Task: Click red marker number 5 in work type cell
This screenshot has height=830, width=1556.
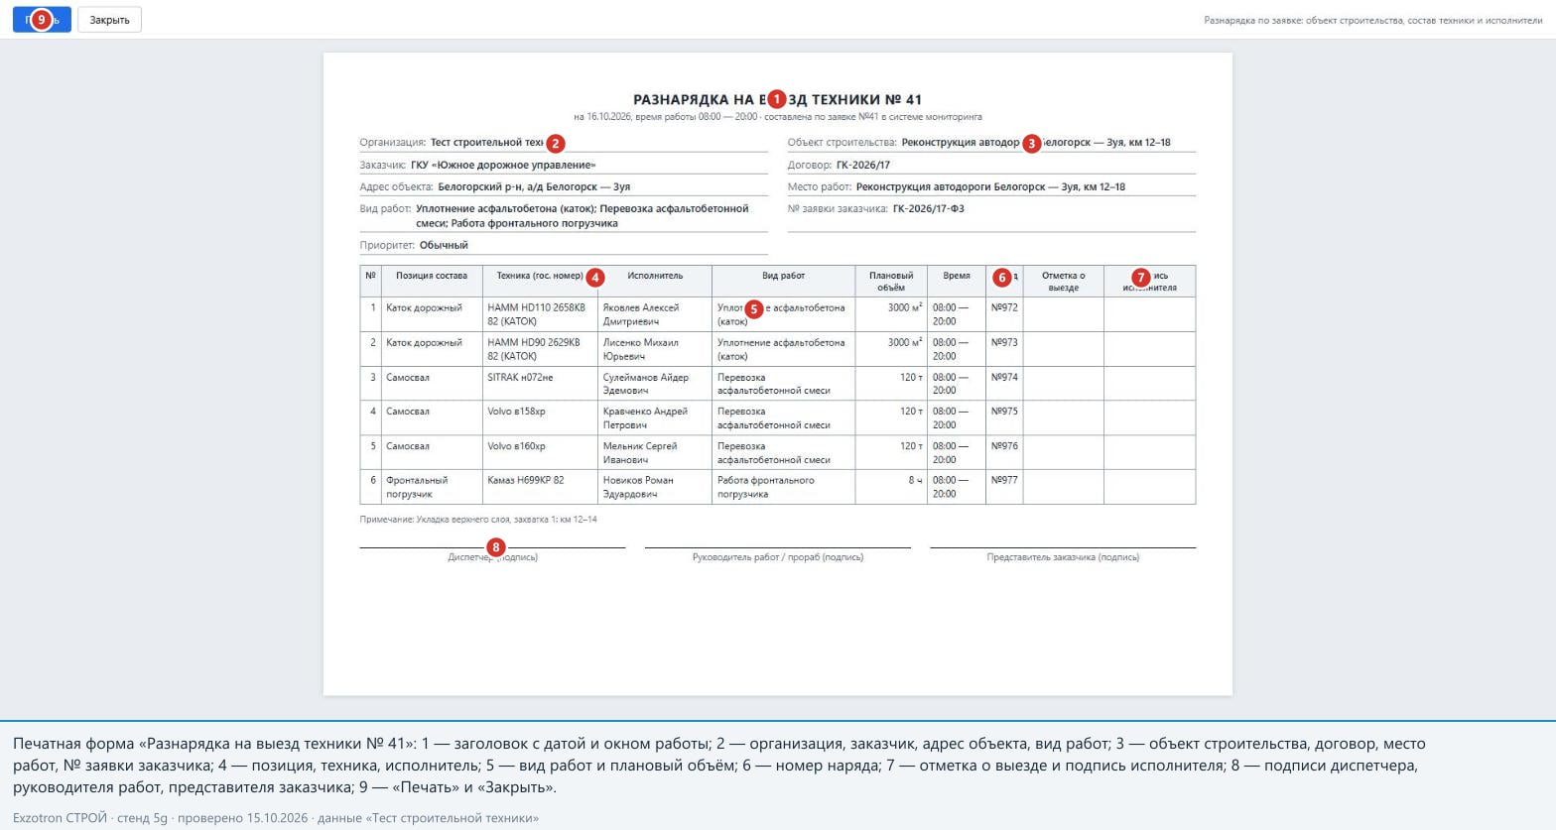Action: tap(753, 309)
